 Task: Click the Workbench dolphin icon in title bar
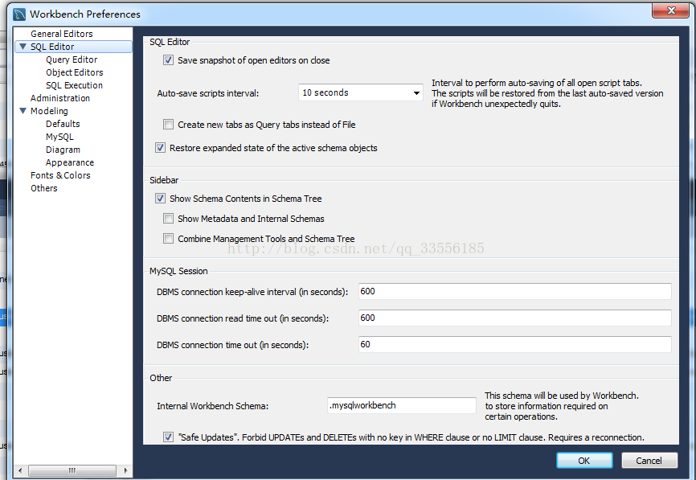(19, 14)
